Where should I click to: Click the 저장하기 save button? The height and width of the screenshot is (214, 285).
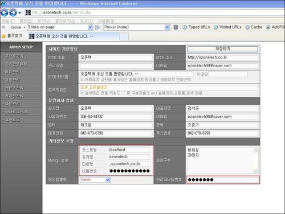click(x=222, y=49)
